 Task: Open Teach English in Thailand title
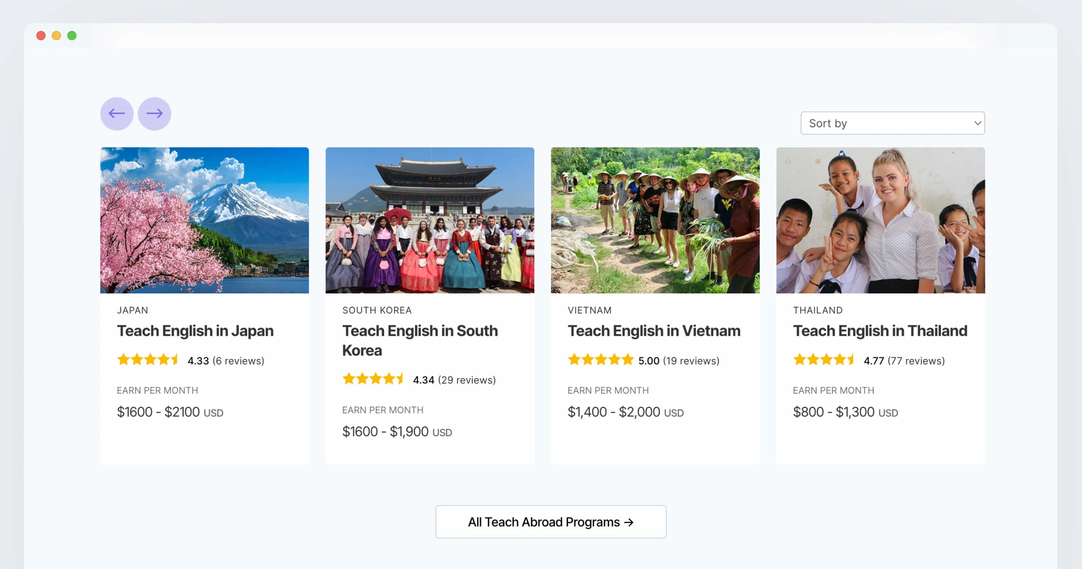click(x=880, y=331)
